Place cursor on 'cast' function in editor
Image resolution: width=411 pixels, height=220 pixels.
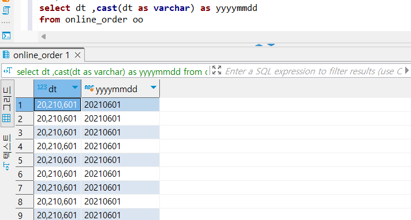coord(107,8)
